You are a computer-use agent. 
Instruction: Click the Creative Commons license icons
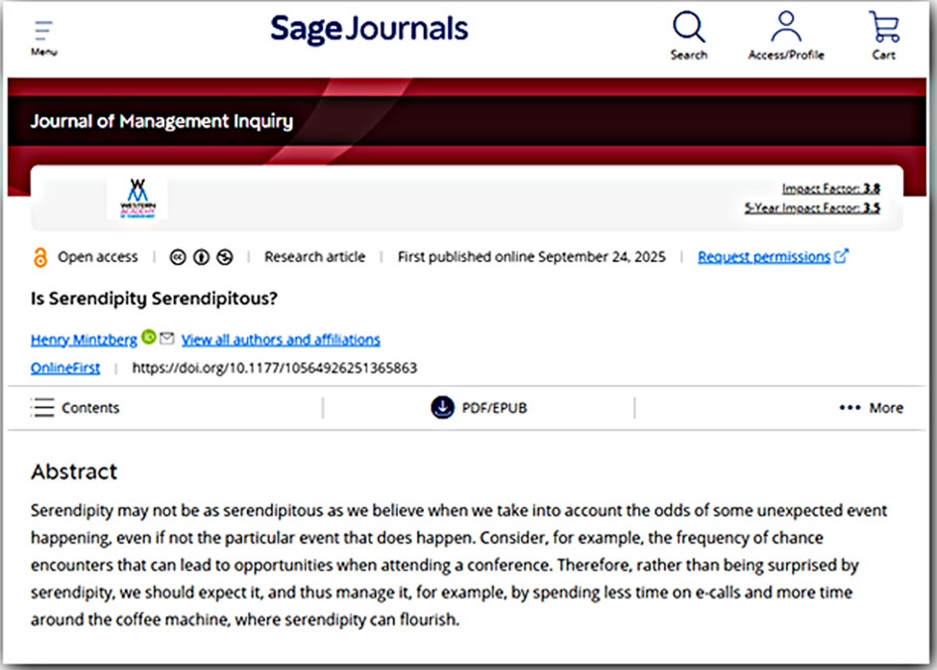[x=201, y=257]
